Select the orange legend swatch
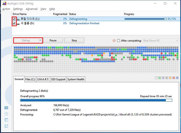This screenshot has width=181, height=133. click(170, 78)
